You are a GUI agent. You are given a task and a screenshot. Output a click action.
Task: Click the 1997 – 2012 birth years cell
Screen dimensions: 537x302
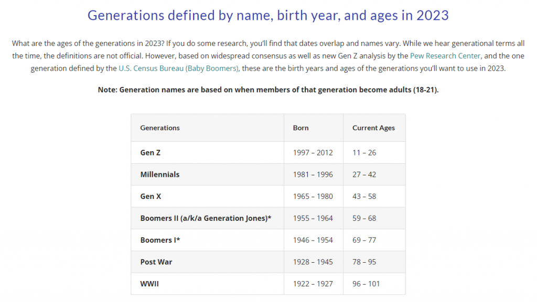coord(313,153)
